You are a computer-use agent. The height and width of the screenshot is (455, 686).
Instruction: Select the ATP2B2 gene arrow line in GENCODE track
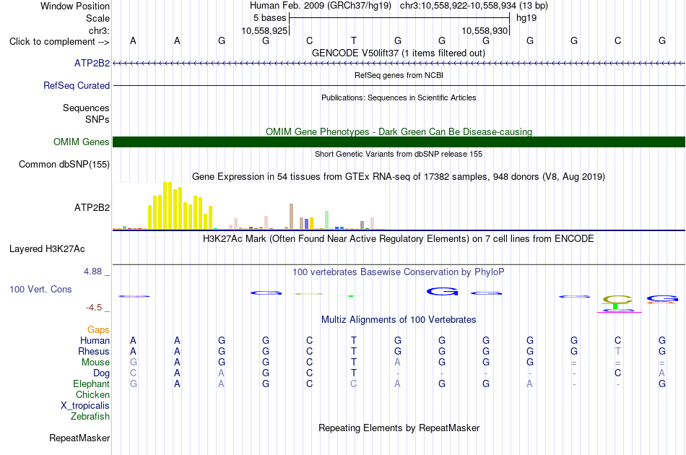[x=399, y=64]
